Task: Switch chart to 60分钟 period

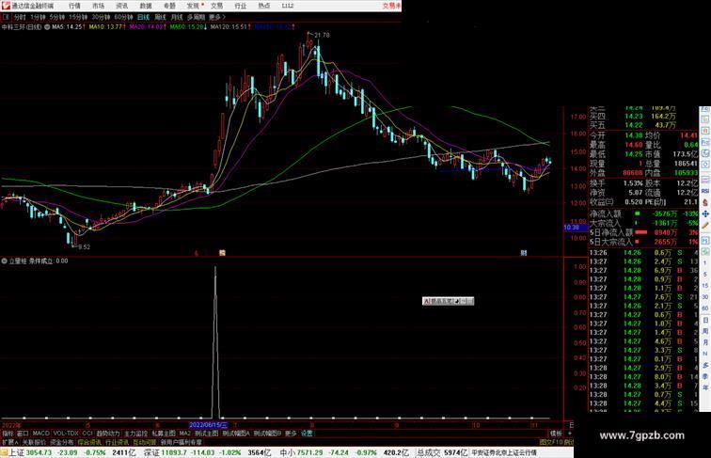Action: point(123,17)
